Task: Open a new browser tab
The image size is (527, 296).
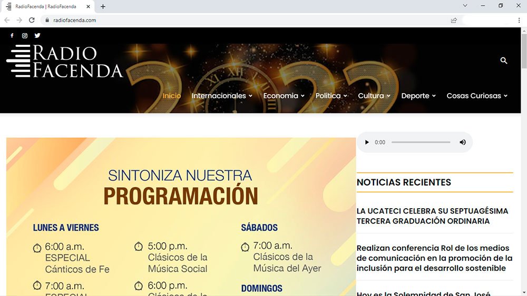Action: point(103,6)
